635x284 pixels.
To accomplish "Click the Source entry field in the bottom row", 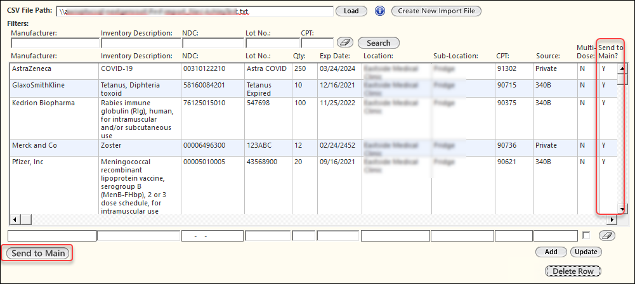I will tap(556, 235).
